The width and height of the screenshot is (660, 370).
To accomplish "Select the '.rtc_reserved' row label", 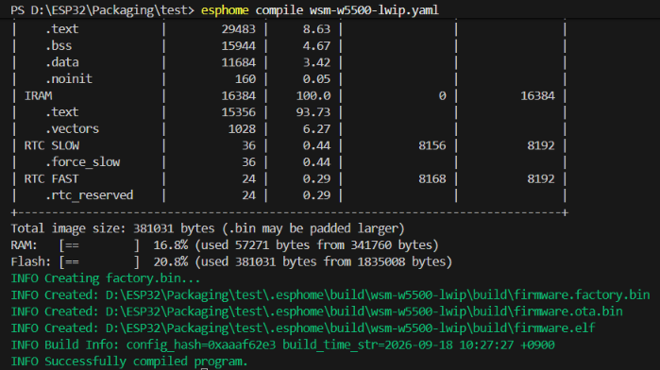I will (90, 195).
